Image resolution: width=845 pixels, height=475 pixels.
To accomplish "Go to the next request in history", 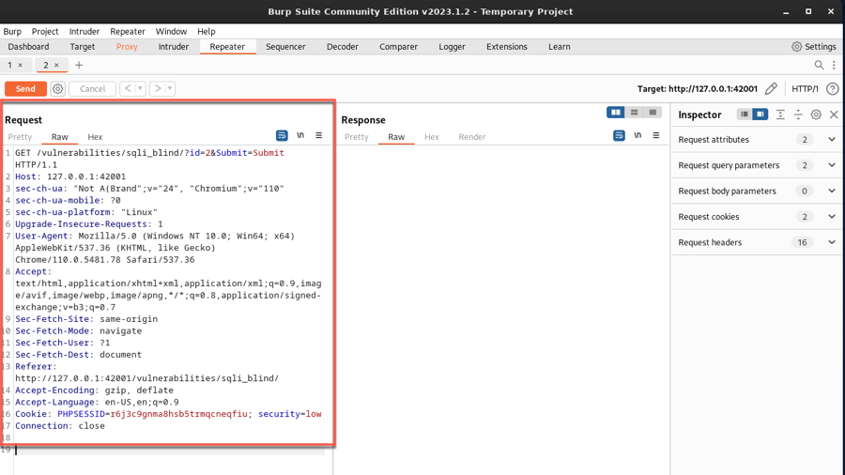I will [158, 88].
